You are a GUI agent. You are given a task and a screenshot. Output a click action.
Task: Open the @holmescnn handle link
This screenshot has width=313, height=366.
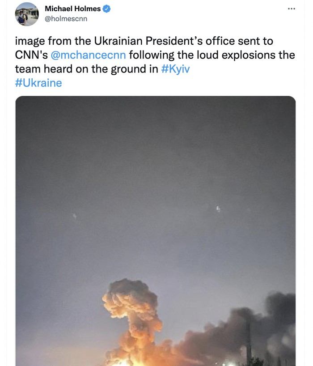click(66, 18)
